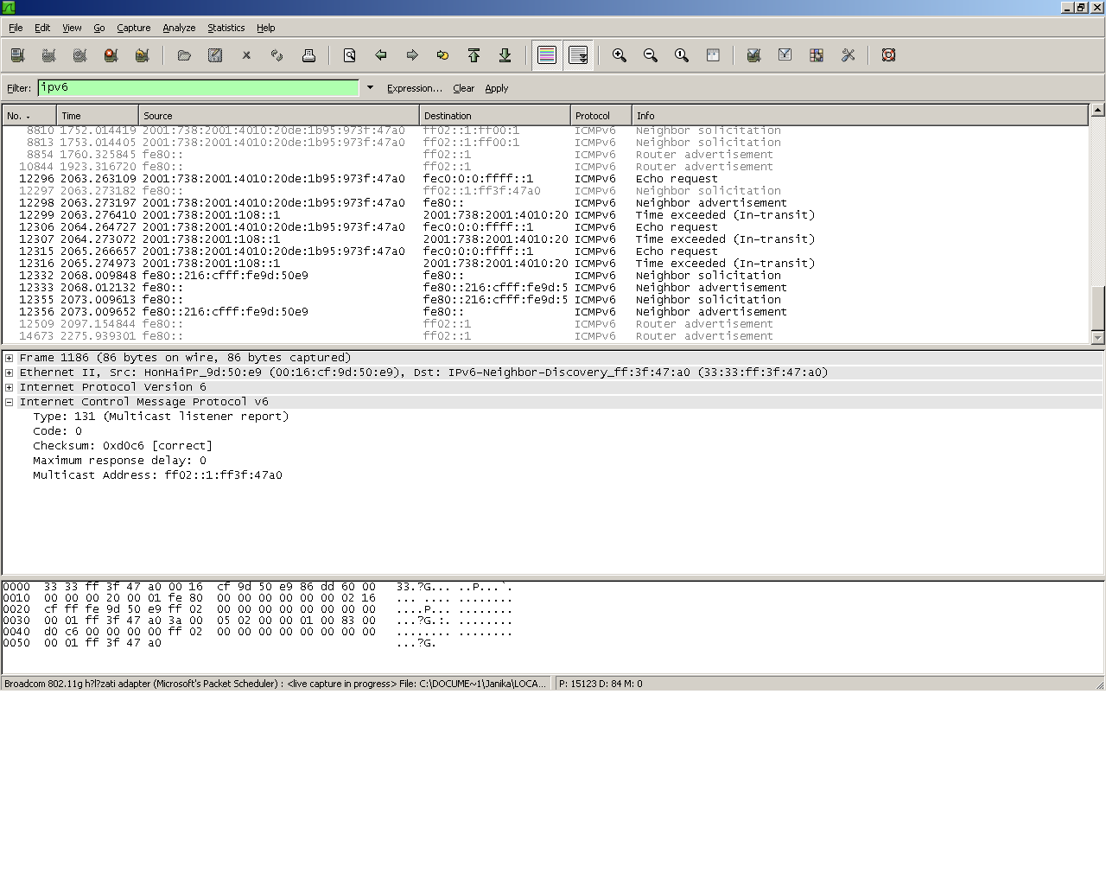
Task: Go to the last packet
Action: click(505, 54)
